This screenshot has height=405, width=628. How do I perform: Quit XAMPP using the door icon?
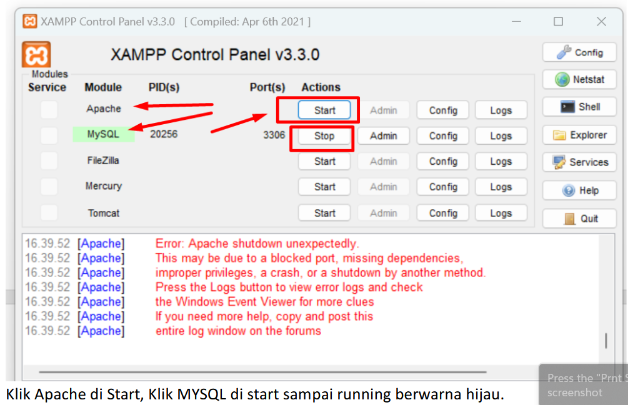(569, 218)
